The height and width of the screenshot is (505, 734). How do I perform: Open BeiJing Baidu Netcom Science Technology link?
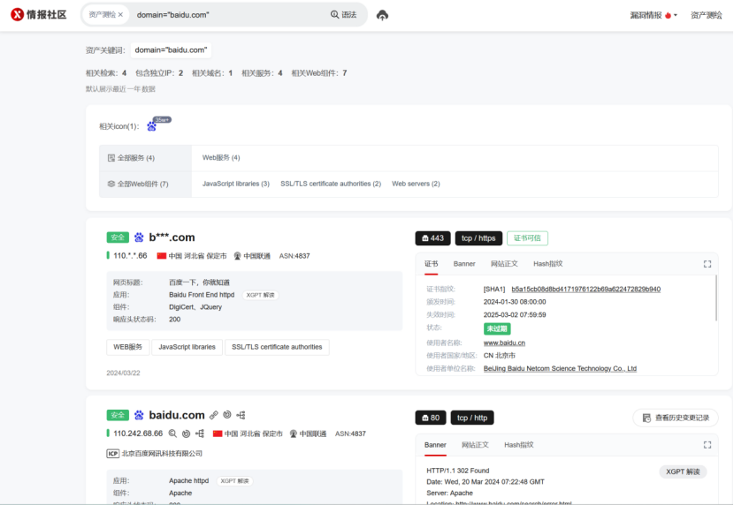[560, 368]
